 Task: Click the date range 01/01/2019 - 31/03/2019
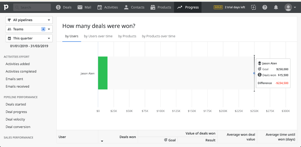(x=29, y=46)
